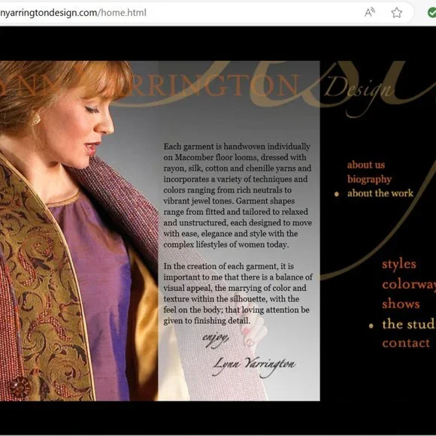Open the colorways menu item

coord(409,284)
